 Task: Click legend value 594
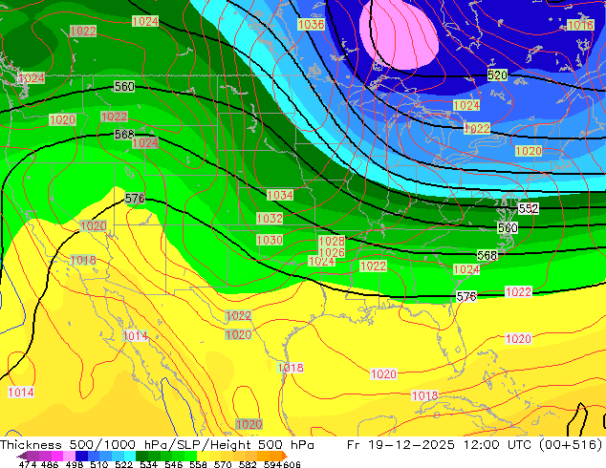pos(272,464)
